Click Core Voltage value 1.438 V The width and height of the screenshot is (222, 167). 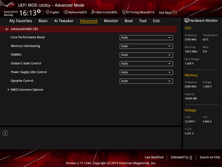[x=189, y=63]
